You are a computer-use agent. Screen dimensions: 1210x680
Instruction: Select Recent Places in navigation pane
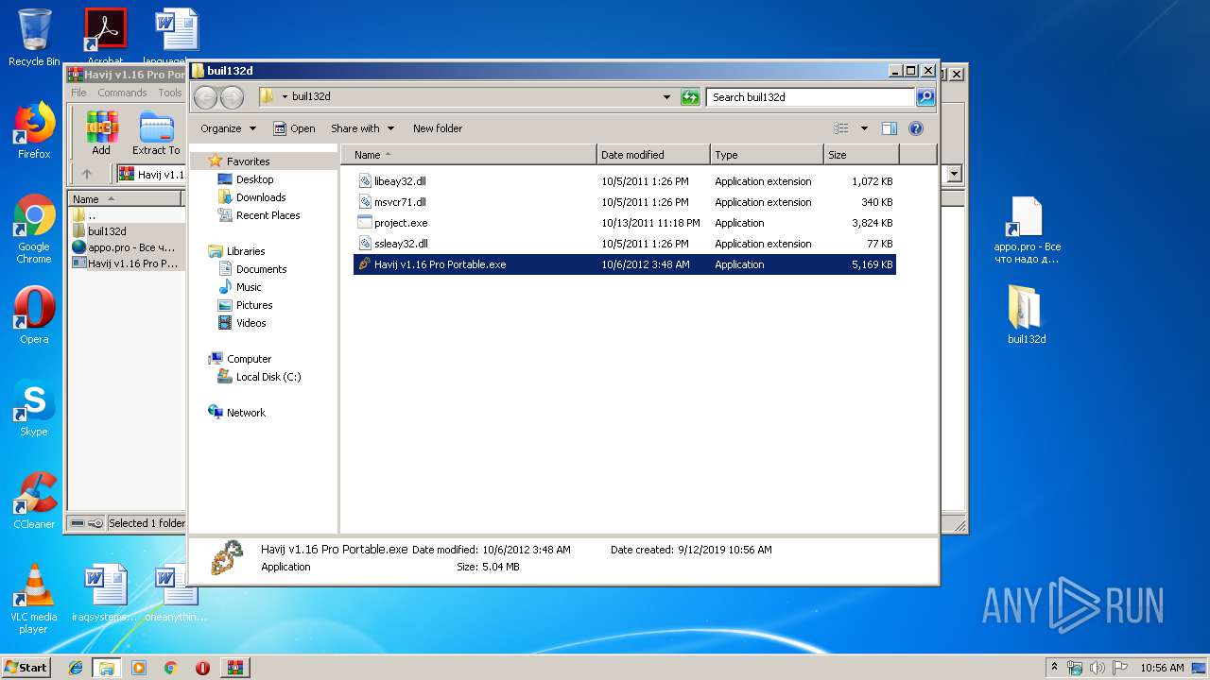point(268,215)
